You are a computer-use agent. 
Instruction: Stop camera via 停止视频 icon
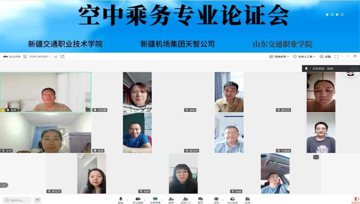tap(138, 200)
